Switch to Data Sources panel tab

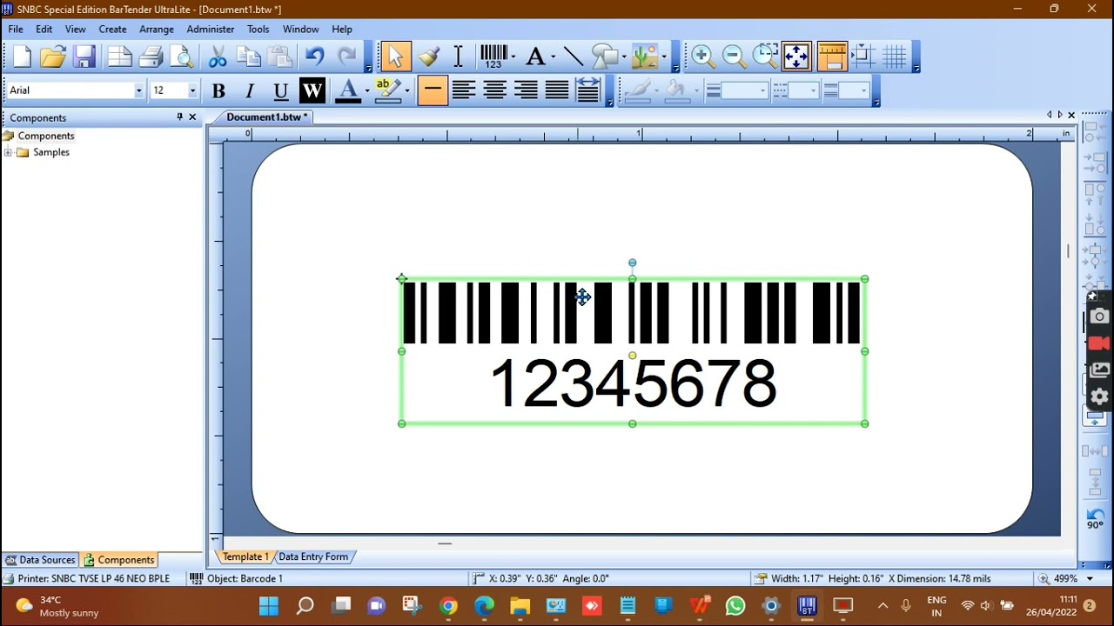click(x=40, y=560)
